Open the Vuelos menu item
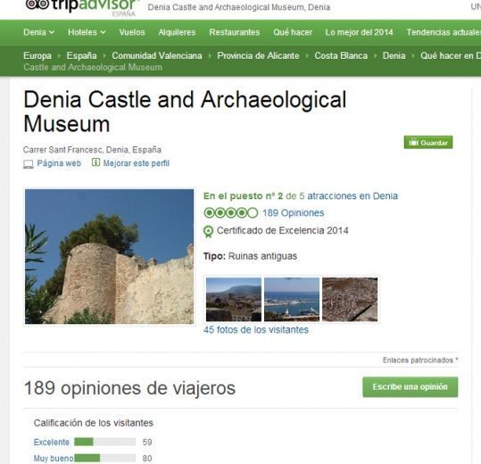This screenshot has height=464, width=481. (x=132, y=32)
